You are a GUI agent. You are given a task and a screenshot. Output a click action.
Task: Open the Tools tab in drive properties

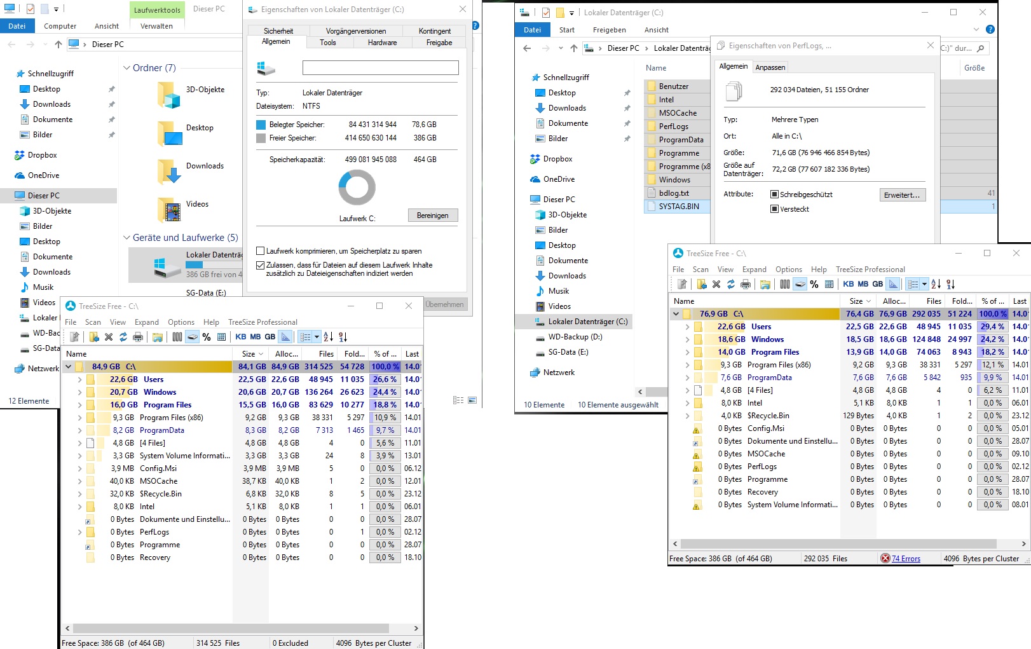(x=328, y=43)
